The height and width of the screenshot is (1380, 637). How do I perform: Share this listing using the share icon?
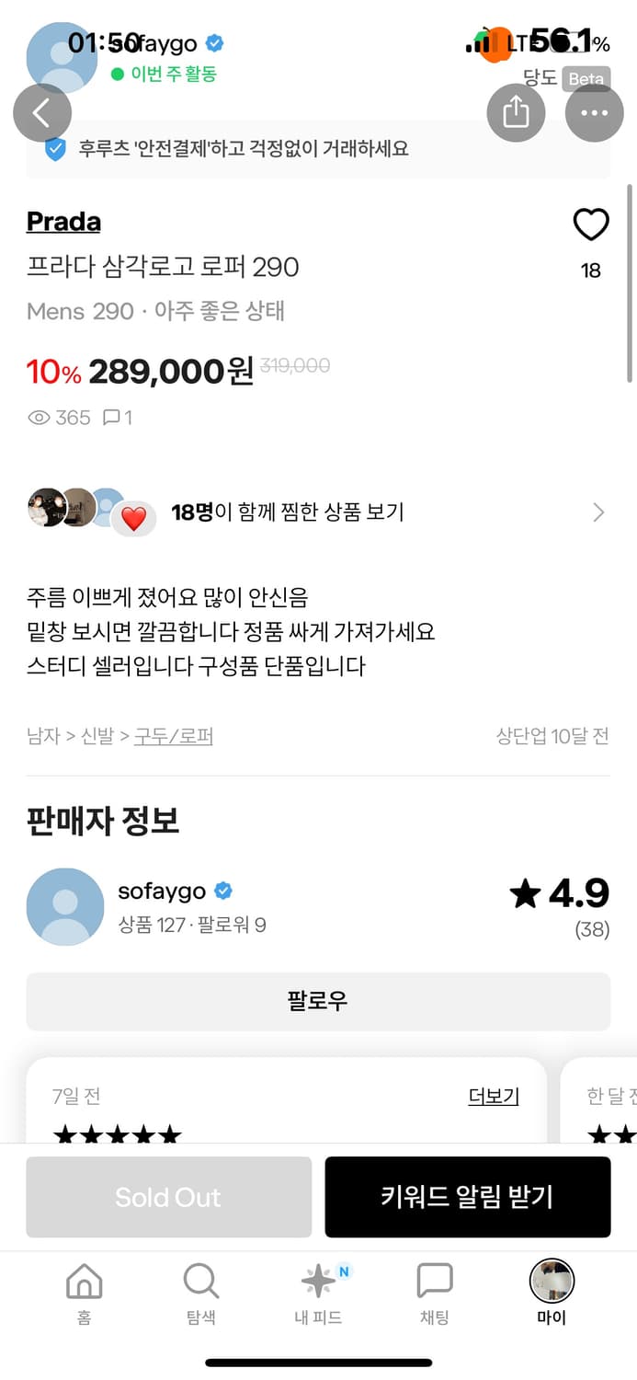(516, 112)
